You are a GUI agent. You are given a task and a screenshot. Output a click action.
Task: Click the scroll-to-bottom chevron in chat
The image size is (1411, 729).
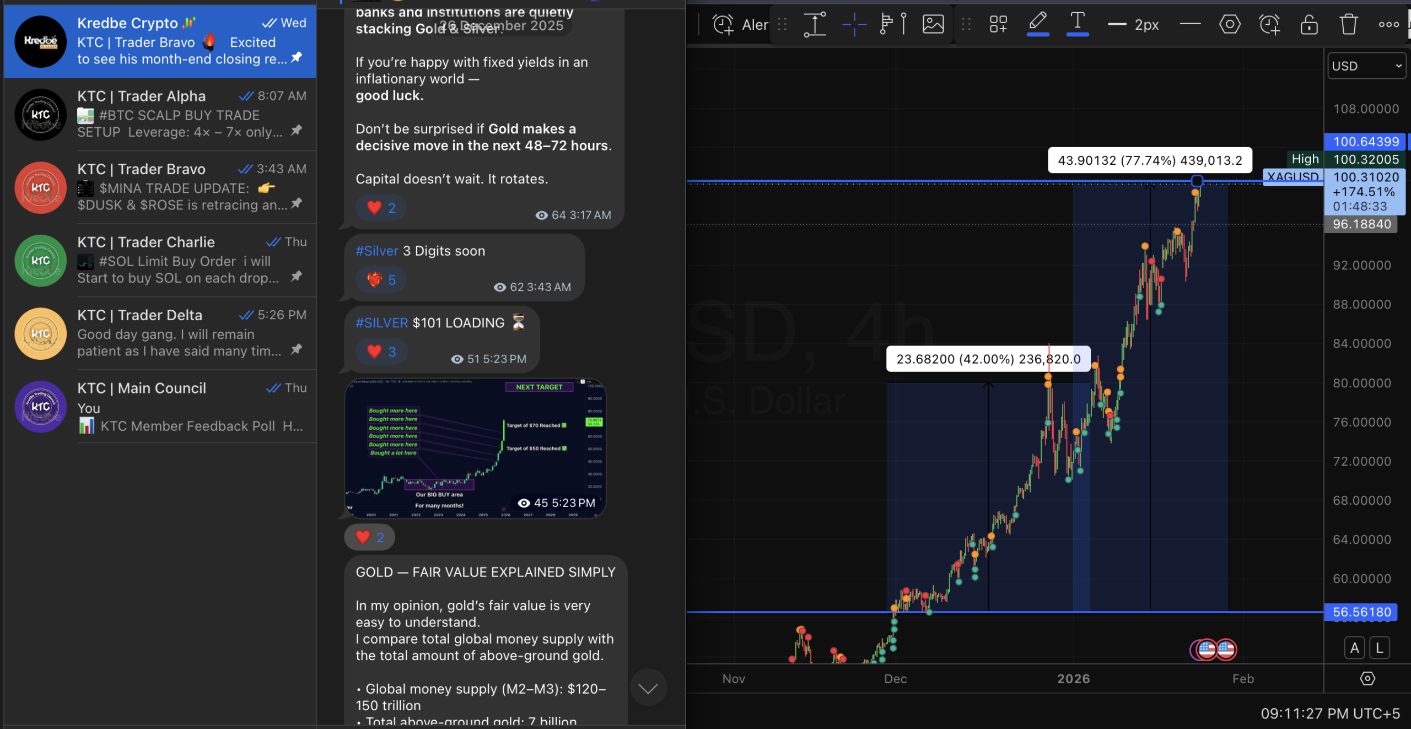pyautogui.click(x=648, y=687)
